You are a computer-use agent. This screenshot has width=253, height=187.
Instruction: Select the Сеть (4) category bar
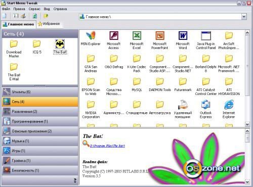[40, 102]
